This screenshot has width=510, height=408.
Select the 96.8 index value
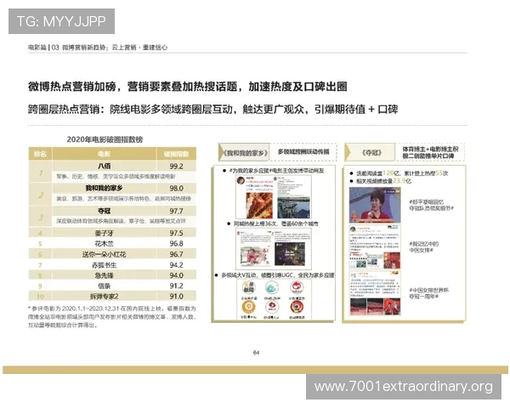(176, 244)
